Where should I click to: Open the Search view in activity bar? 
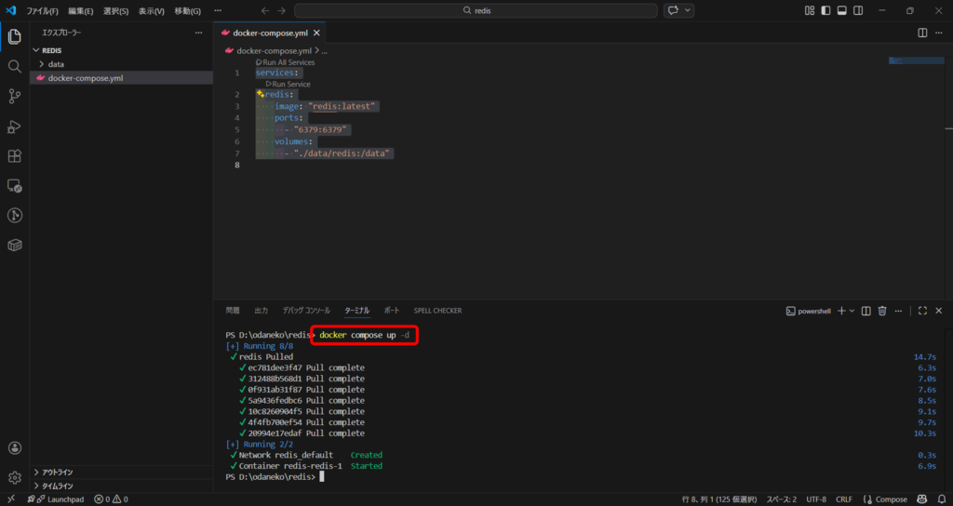pyautogui.click(x=15, y=67)
